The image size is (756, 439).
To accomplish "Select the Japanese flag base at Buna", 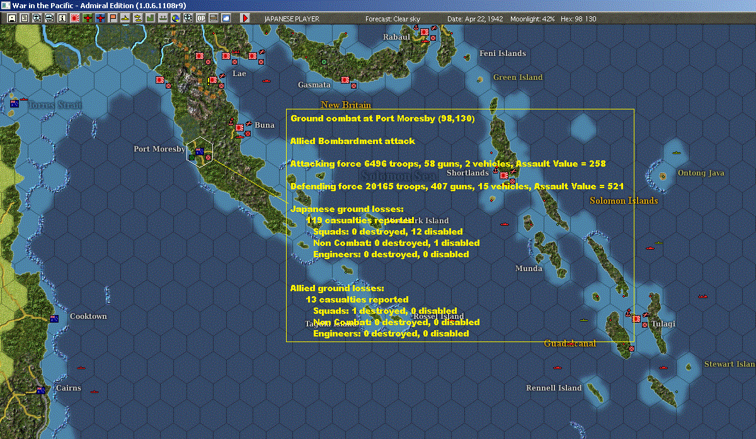I will 239,128.
